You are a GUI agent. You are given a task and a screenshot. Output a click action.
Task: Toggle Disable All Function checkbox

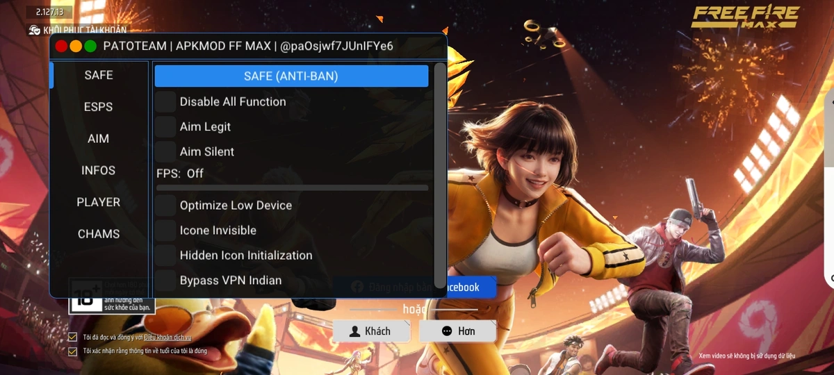pos(165,101)
